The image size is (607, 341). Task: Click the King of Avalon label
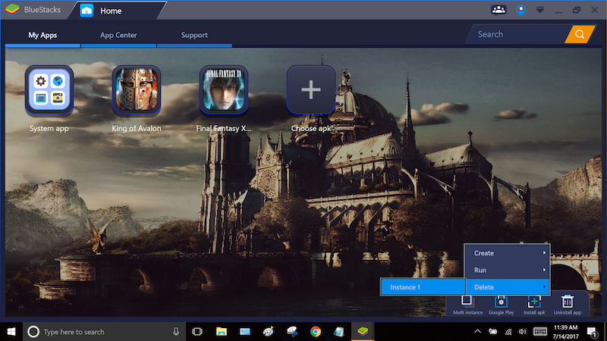[x=137, y=128]
